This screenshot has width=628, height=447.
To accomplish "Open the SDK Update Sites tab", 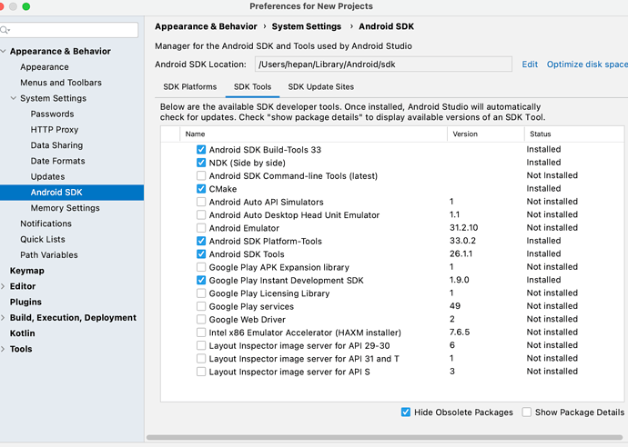I will click(x=320, y=87).
